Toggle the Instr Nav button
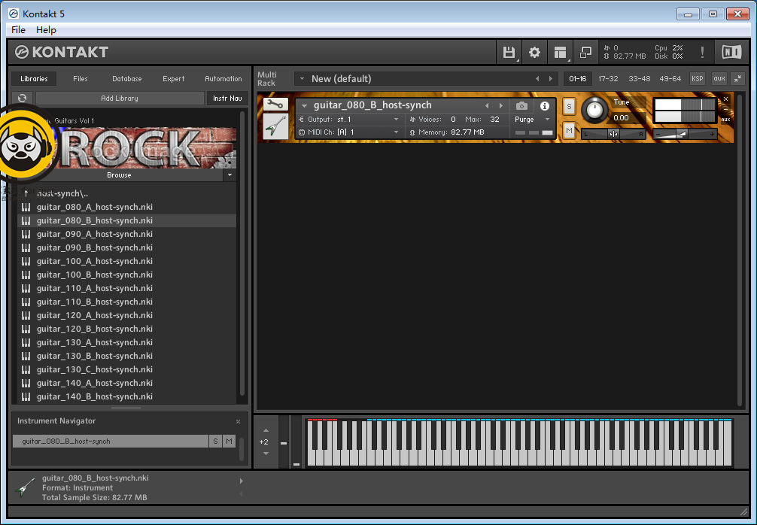Viewport: 757px width, 525px height. coord(227,98)
